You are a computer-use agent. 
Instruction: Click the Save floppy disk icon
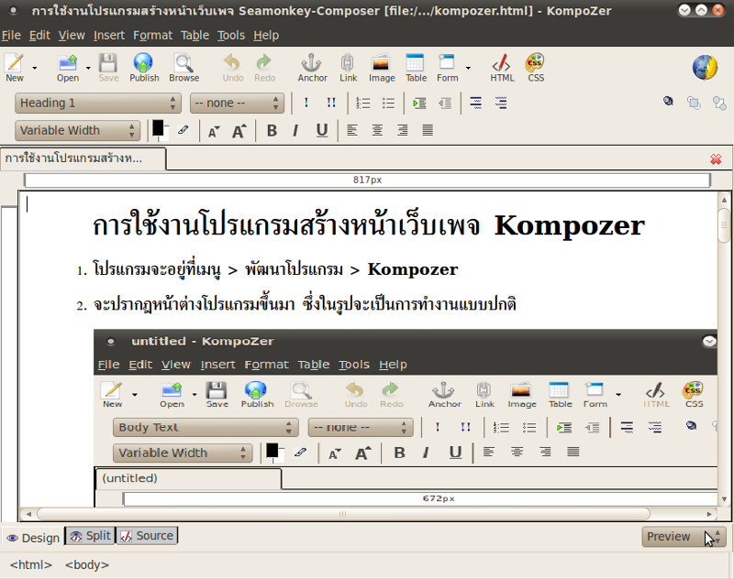(x=108, y=68)
